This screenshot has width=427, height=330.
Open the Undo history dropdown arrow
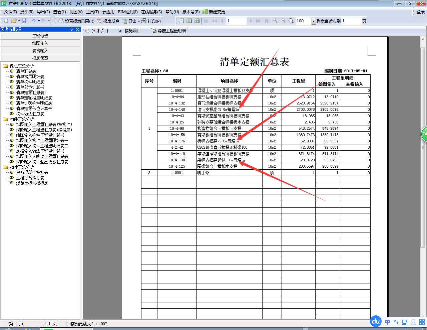(39, 21)
